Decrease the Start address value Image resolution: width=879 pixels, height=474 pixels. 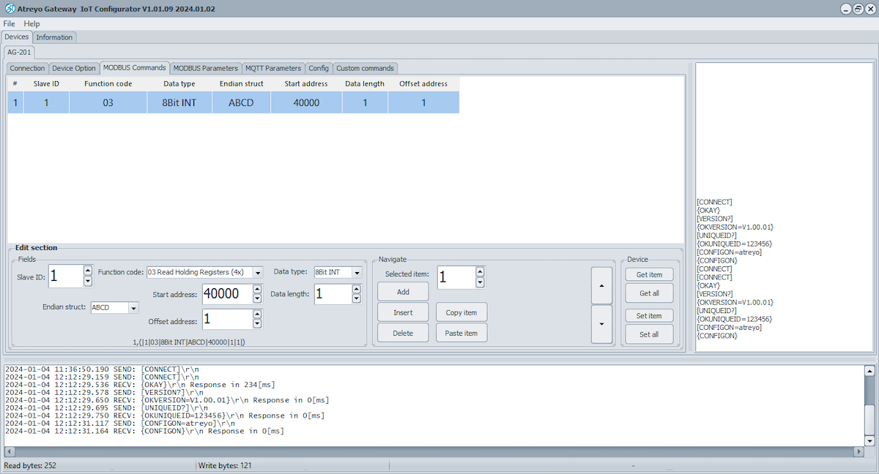257,299
